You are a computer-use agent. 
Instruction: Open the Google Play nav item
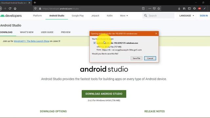pos(78,16)
